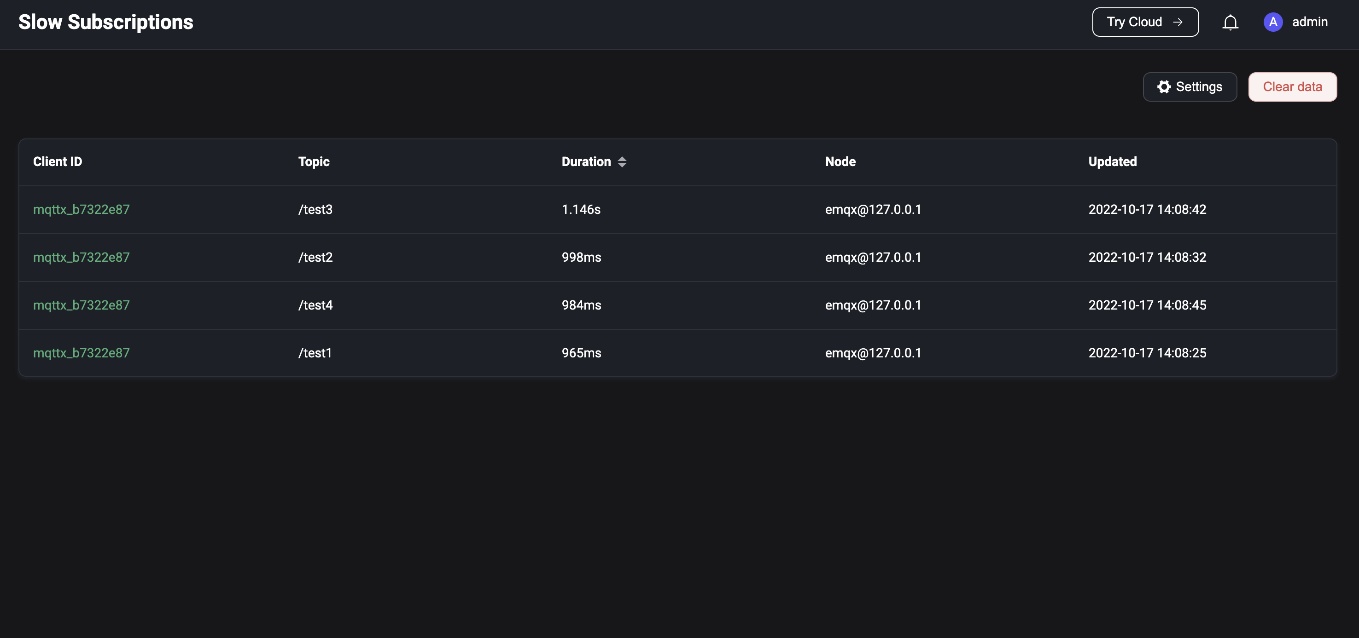Image resolution: width=1359 pixels, height=638 pixels.
Task: Click the Node column header
Action: (x=840, y=162)
